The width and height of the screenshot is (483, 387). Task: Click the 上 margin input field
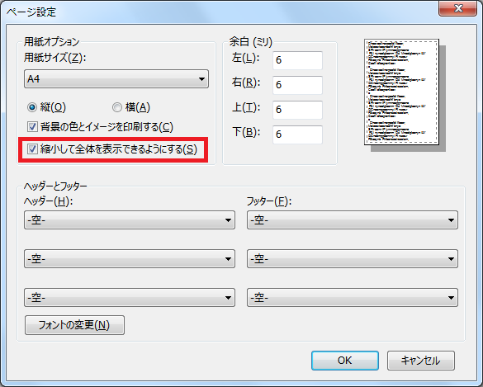click(297, 110)
